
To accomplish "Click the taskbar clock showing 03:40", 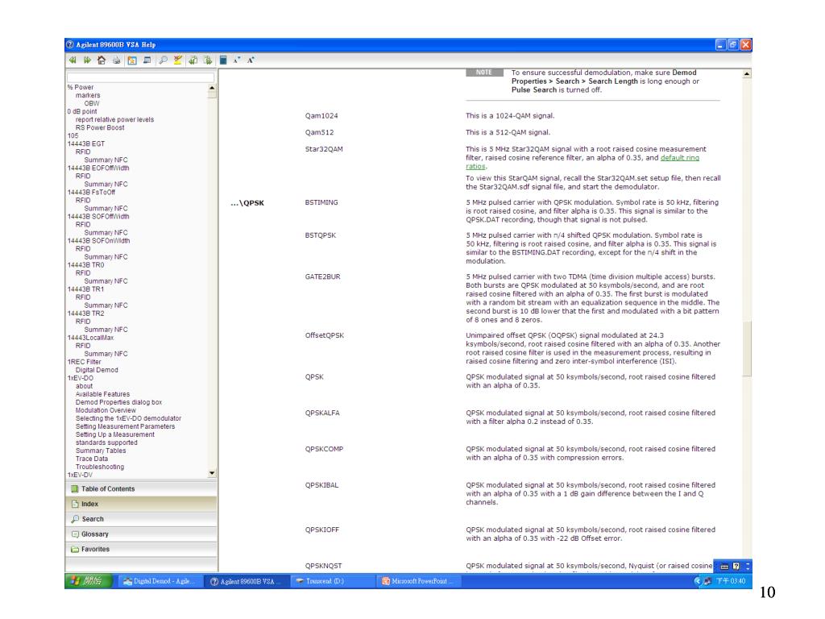I will click(x=731, y=581).
